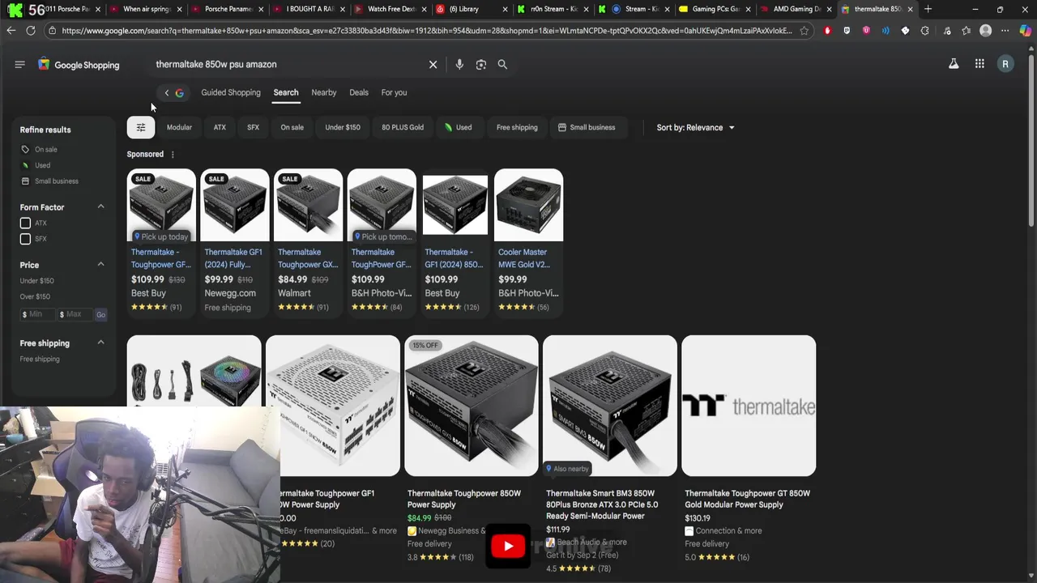1037x583 pixels.
Task: Collapse the Free shipping section
Action: [100, 343]
